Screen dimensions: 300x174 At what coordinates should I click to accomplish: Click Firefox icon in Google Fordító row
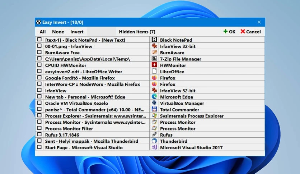pyautogui.click(x=154, y=77)
